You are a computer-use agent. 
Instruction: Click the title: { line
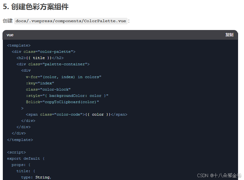[x=26, y=171]
